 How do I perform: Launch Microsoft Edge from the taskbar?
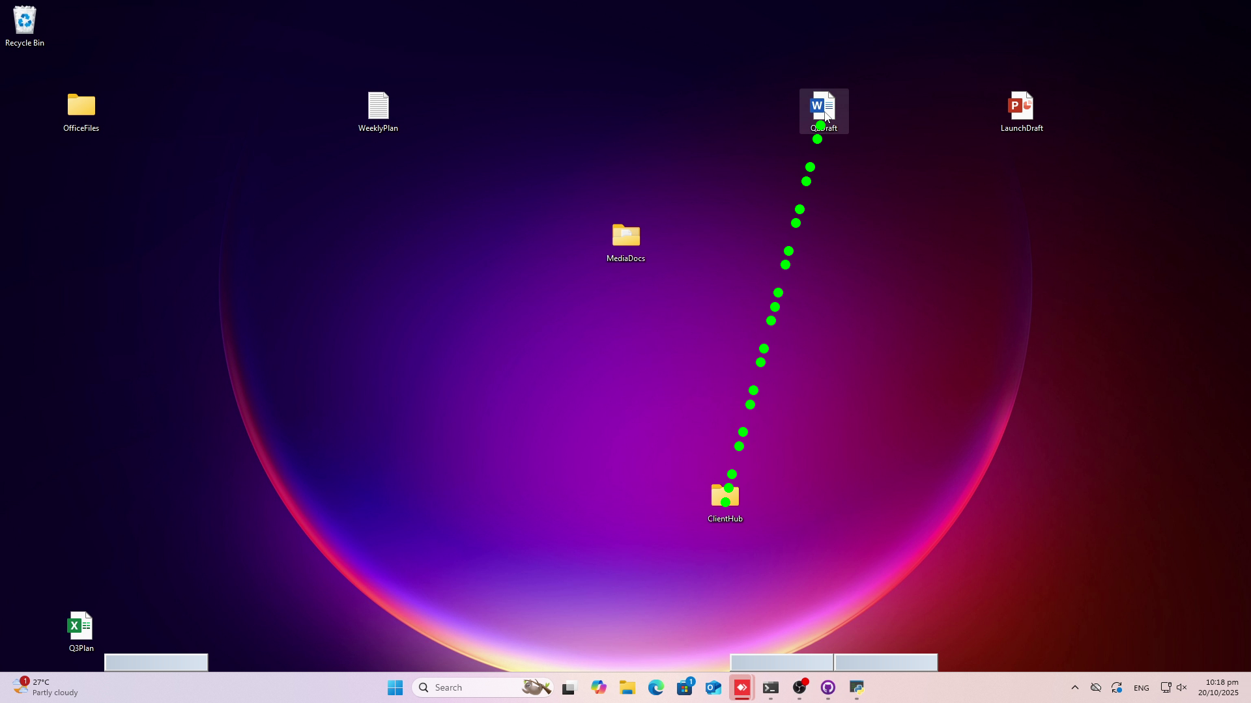(x=656, y=687)
